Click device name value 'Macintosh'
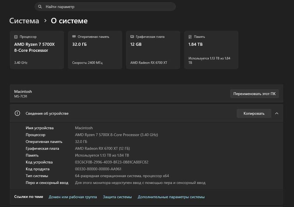 84,128
